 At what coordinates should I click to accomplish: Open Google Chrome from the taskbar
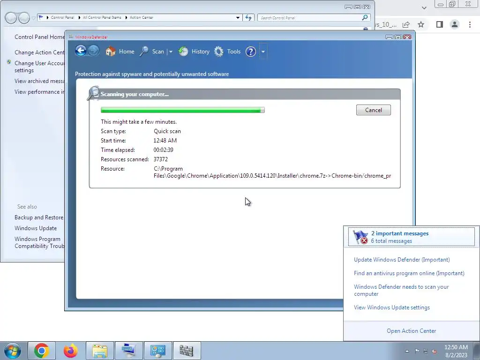coord(42,351)
